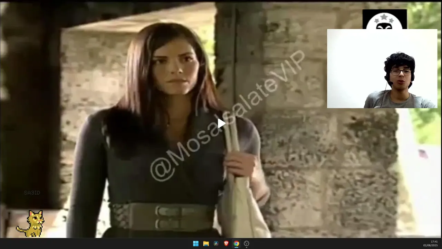The height and width of the screenshot is (249, 442).
Task: Open the Windows Start menu
Action: (196, 243)
